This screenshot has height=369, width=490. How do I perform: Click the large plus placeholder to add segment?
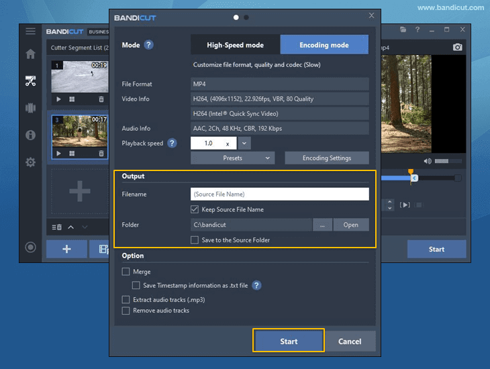80,191
